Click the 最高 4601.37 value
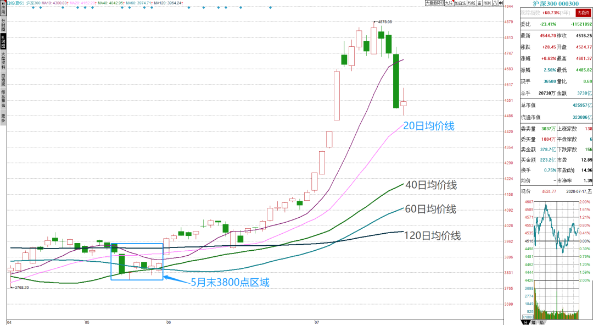 (584, 59)
